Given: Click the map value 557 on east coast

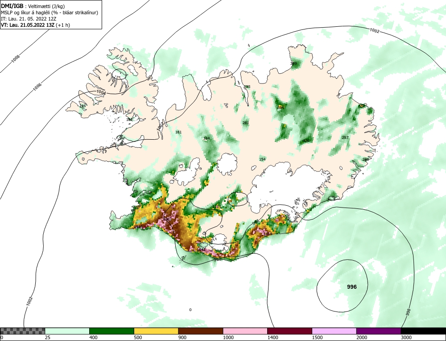Looking at the screenshot, I should 362,106.
